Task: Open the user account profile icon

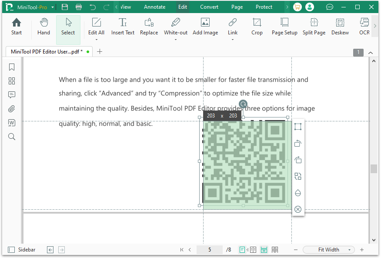Action: click(x=310, y=7)
